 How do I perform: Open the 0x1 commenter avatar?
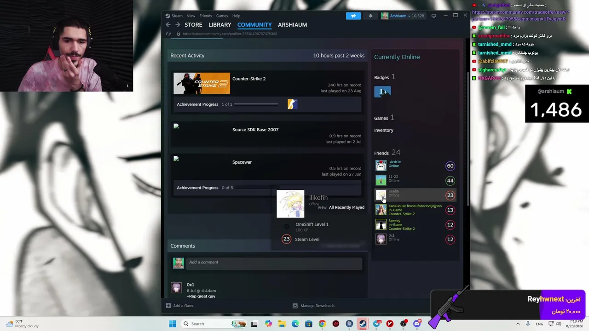tap(176, 288)
